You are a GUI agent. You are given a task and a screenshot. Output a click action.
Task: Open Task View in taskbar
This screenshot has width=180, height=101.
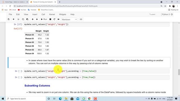pyautogui.click(x=54, y=98)
